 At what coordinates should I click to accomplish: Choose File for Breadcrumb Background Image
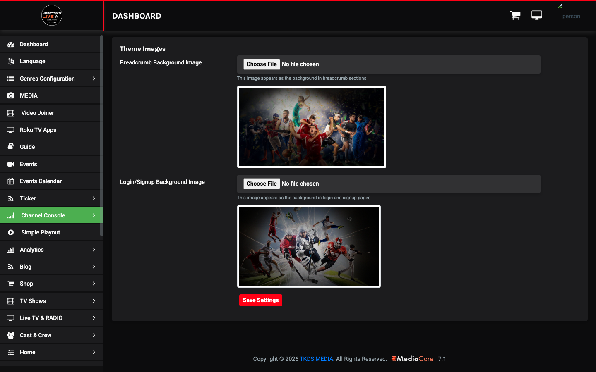262,64
